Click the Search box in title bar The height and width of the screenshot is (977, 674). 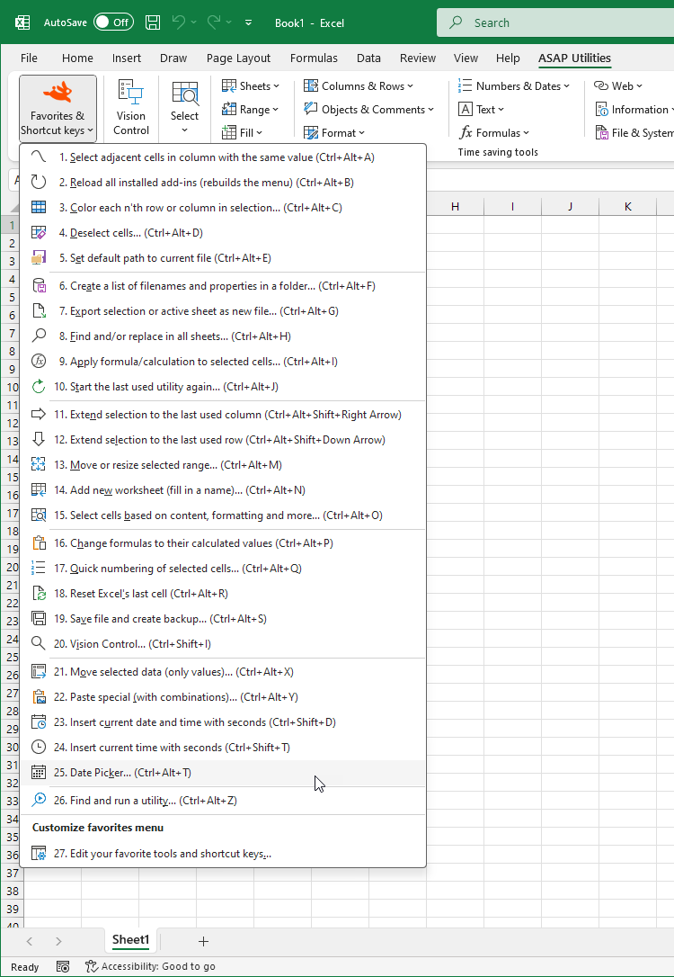[x=555, y=22]
